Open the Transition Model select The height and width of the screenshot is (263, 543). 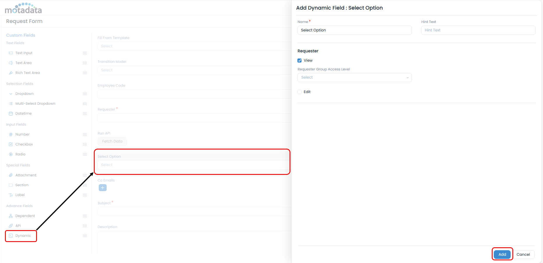(x=194, y=70)
